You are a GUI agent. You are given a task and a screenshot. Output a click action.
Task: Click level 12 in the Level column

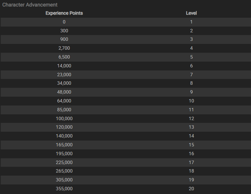[x=191, y=118]
